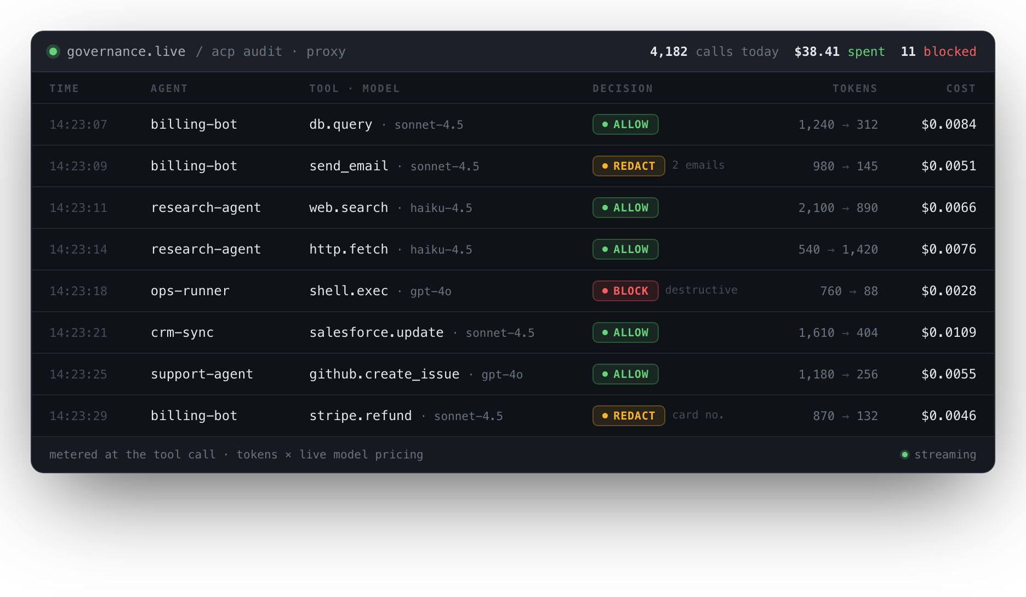
Task: Click research-agent in the web.search row
Action: (206, 208)
